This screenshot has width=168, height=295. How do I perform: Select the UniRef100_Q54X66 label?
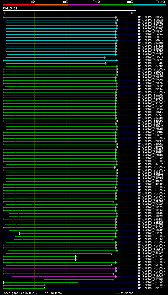151,204
